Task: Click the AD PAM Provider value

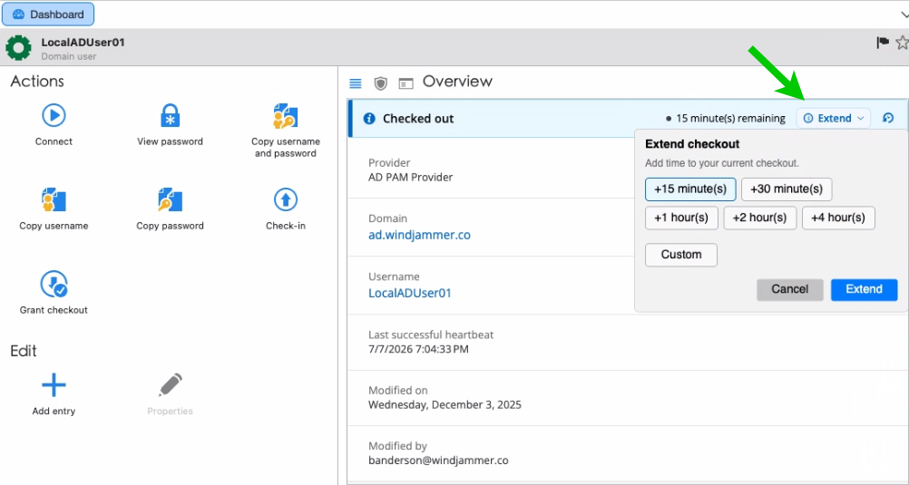Action: coord(410,178)
